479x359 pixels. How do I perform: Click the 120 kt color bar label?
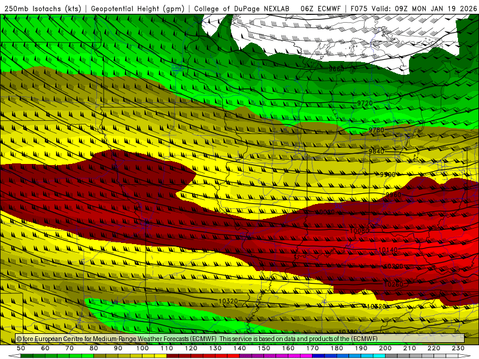click(x=191, y=348)
